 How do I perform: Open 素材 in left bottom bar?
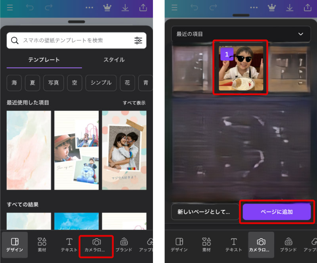coord(42,245)
